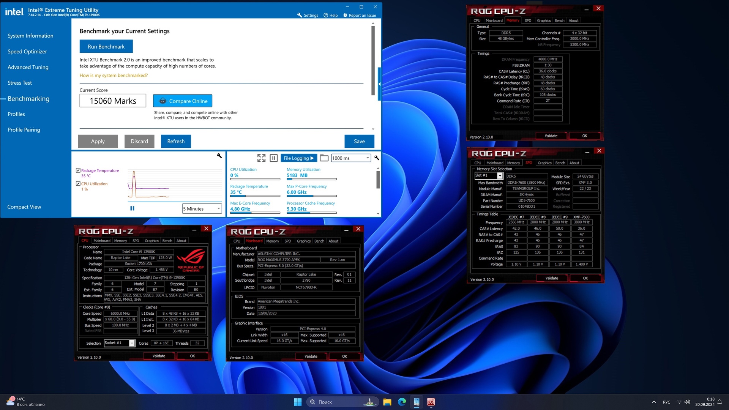The width and height of the screenshot is (729, 410).
Task: Open Profile Pairing in XTU sidebar
Action: pyautogui.click(x=24, y=129)
